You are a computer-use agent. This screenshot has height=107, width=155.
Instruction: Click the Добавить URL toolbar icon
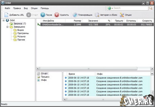point(6,15)
